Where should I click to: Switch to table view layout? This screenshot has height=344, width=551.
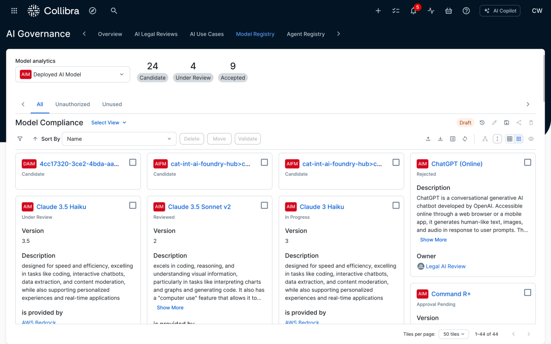coord(509,139)
